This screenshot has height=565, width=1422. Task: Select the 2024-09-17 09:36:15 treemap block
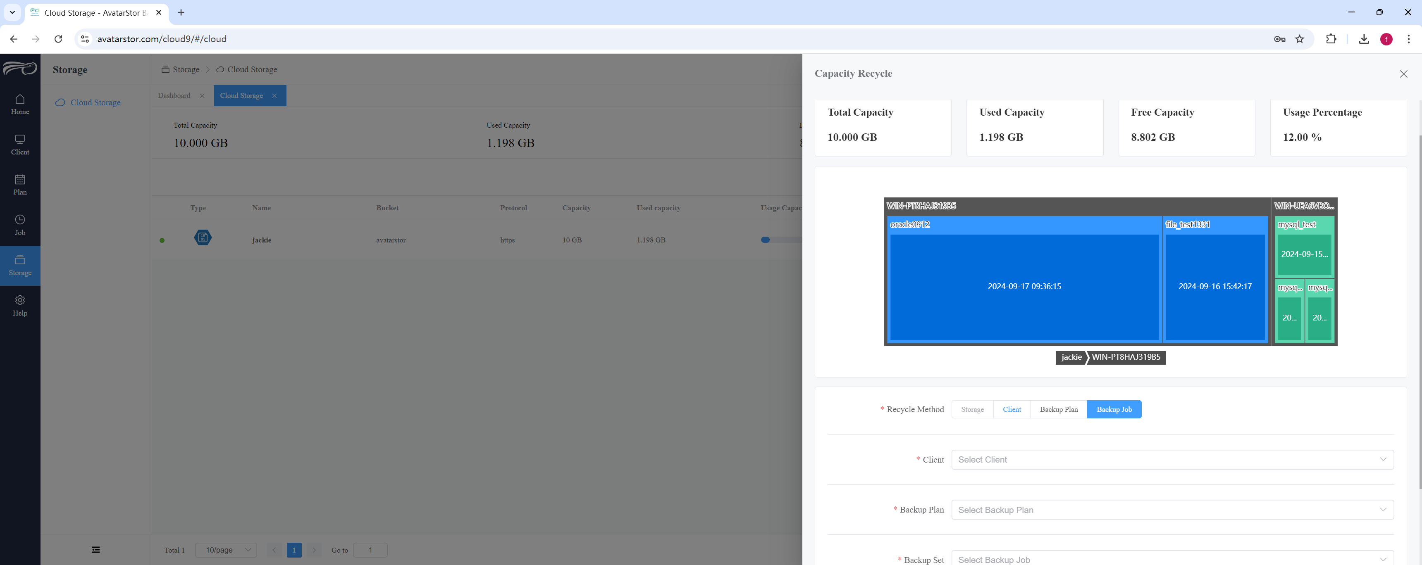1024,286
